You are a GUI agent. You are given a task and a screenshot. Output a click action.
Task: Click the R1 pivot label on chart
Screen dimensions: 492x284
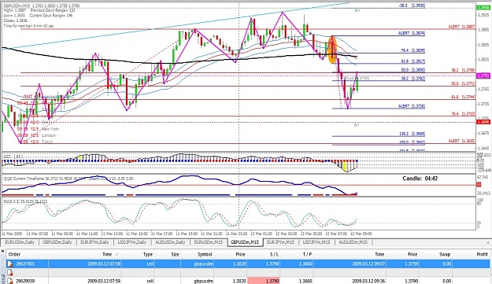click(357, 11)
